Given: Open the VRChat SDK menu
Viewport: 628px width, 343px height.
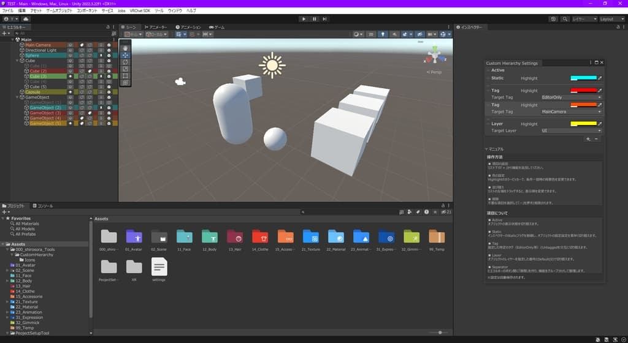Looking at the screenshot, I should pyautogui.click(x=140, y=11).
